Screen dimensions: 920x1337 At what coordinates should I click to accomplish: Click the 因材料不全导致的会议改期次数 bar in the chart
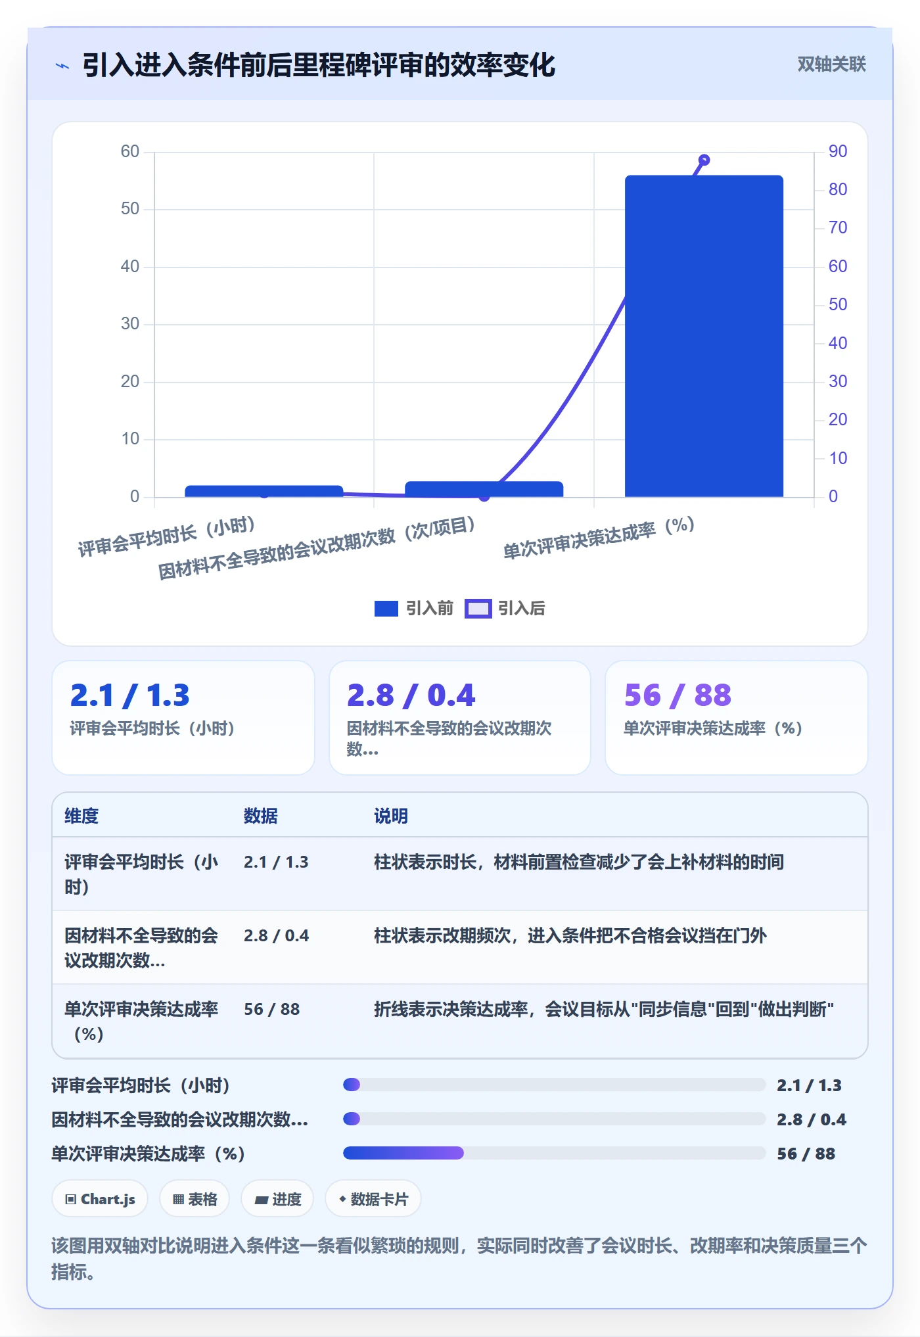484,489
